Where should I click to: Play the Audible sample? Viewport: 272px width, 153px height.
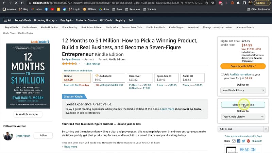(x=28, y=114)
